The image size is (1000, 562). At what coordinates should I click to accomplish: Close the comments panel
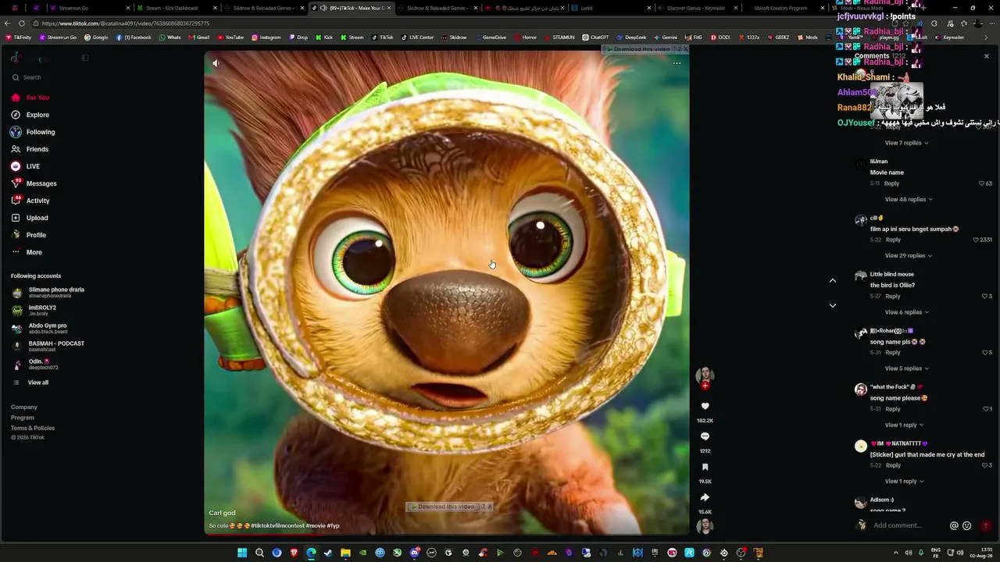[987, 56]
